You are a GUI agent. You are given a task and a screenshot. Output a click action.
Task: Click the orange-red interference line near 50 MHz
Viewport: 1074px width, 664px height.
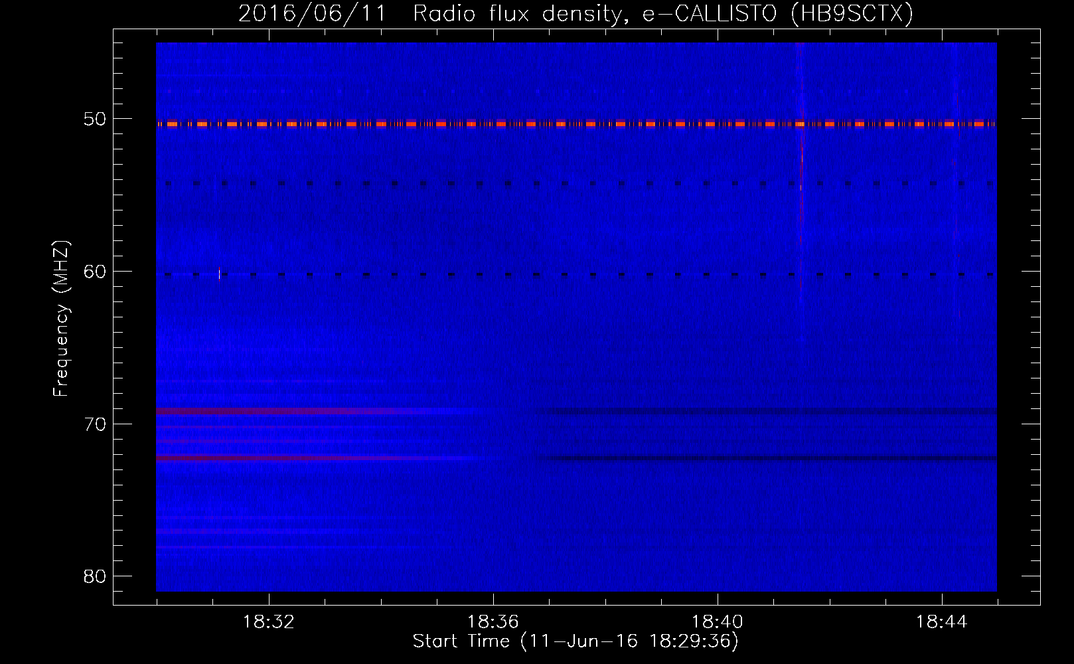(576, 124)
